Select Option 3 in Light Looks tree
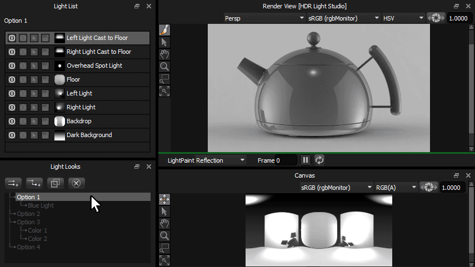Image resolution: width=475 pixels, height=267 pixels. [28, 222]
